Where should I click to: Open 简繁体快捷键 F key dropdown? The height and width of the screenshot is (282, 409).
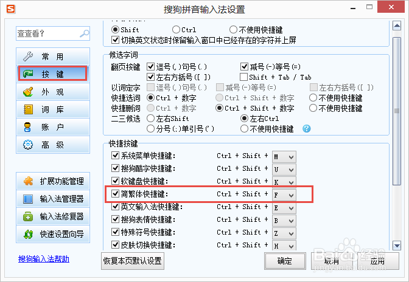284,194
